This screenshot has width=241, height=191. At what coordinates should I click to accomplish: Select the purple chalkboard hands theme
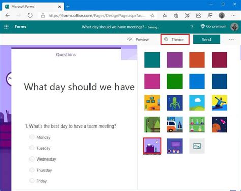point(174,146)
